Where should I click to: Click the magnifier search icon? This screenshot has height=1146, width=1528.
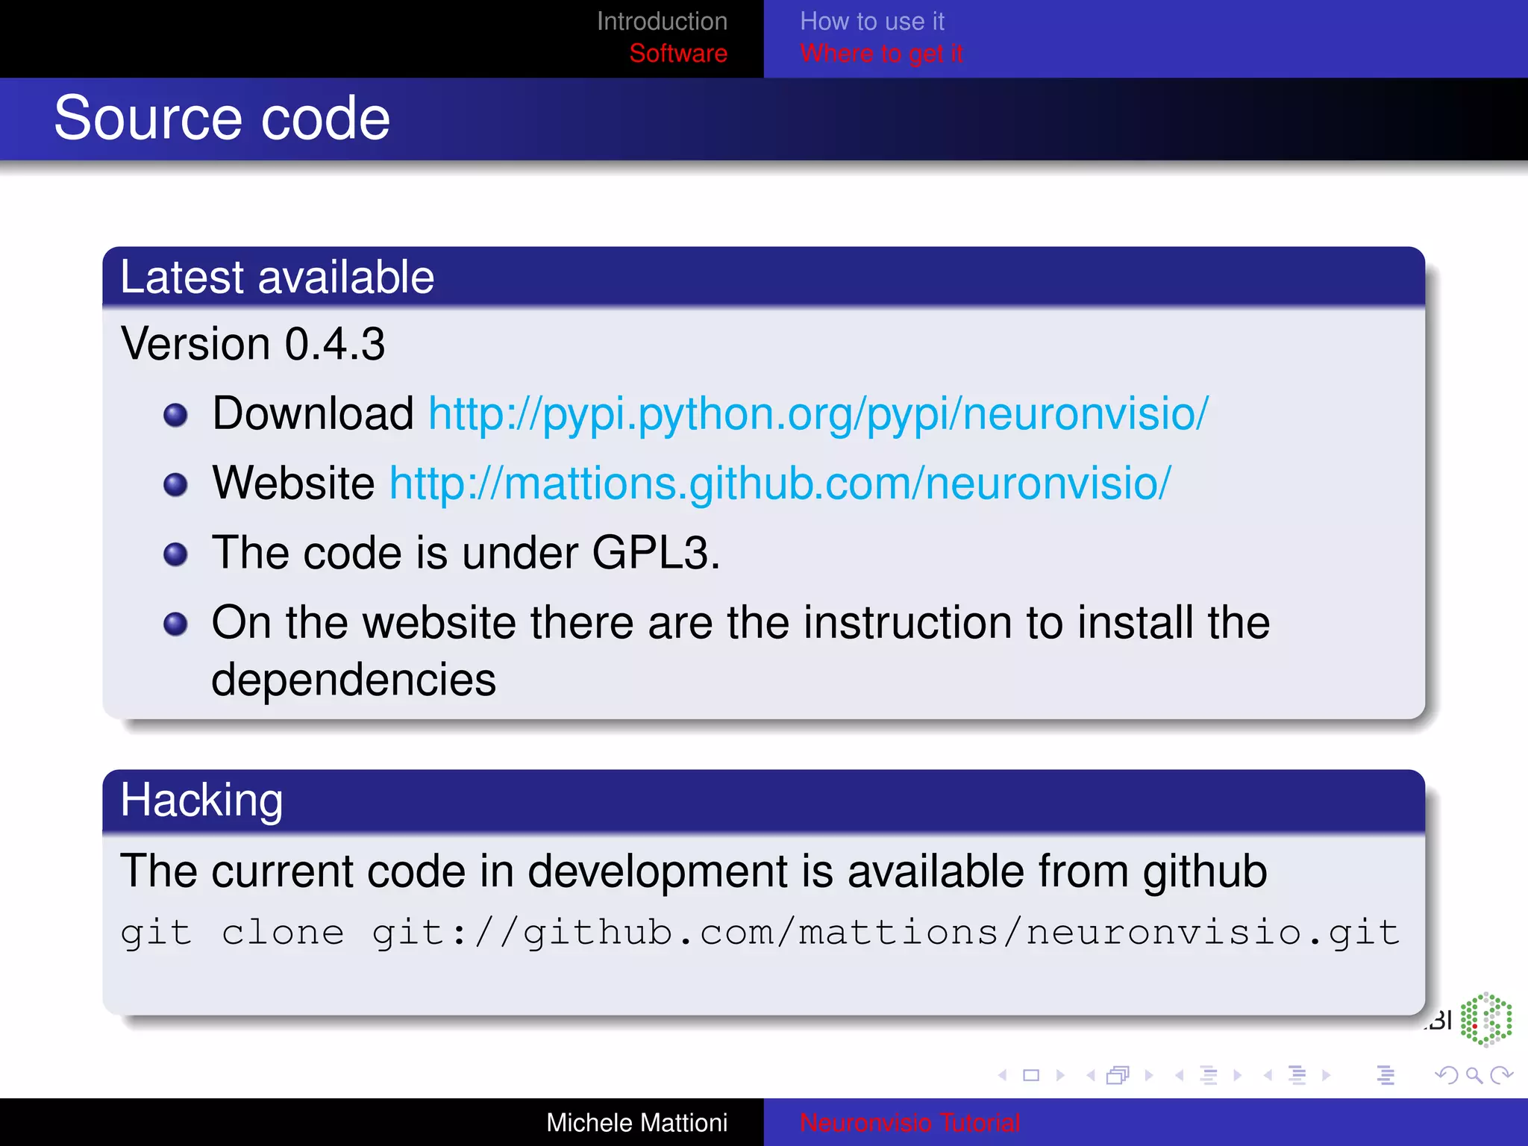click(1474, 1075)
